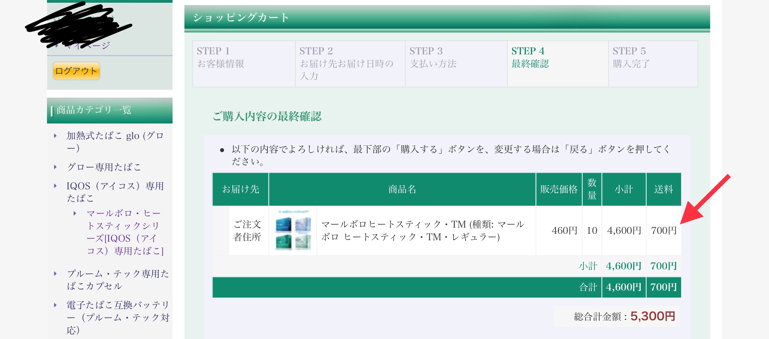Screen dimensions: 769x339
Task: Select STEP 3 支払い方法 step
Action: [x=456, y=64]
